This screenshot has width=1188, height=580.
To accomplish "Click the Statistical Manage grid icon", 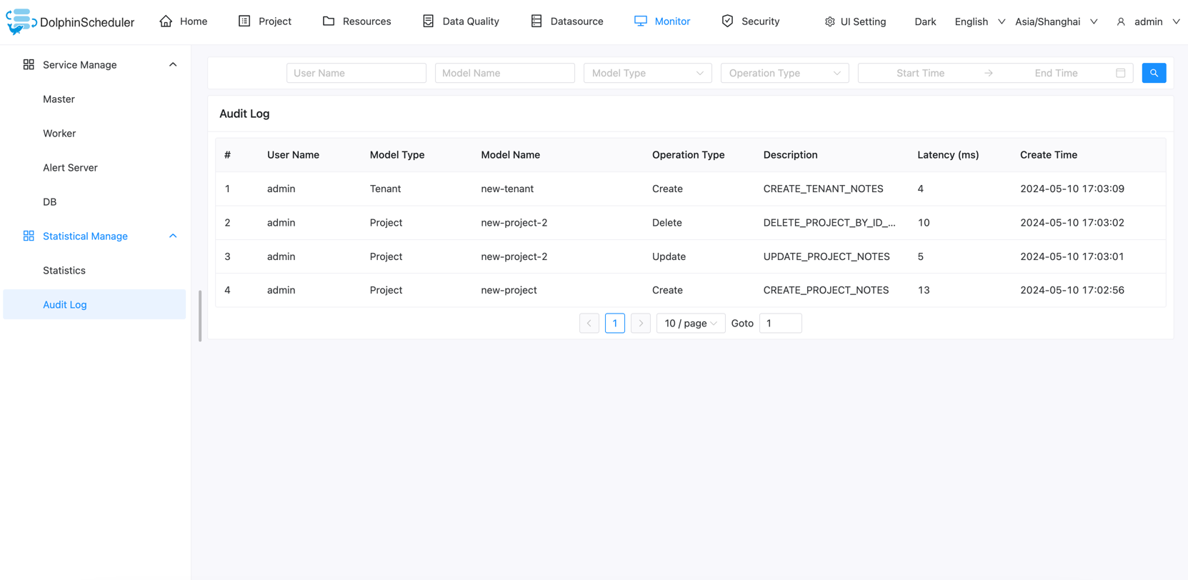I will 29,236.
